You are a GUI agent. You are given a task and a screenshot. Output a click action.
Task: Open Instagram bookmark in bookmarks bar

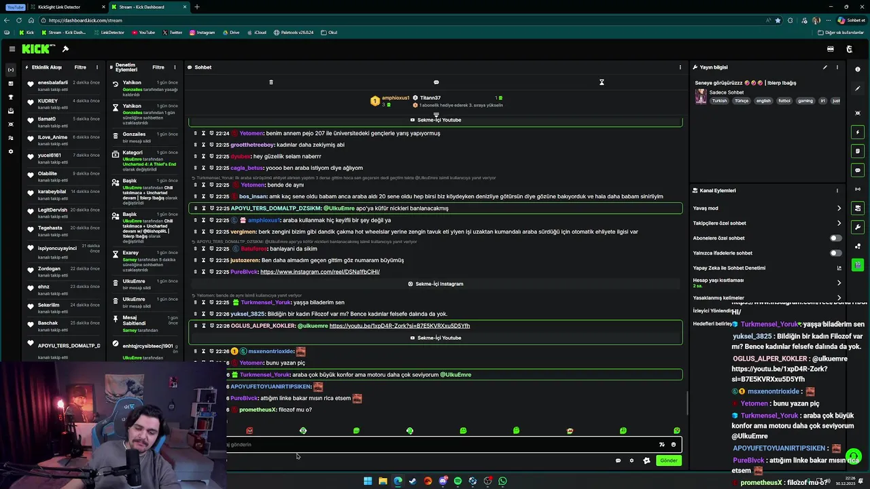202,33
